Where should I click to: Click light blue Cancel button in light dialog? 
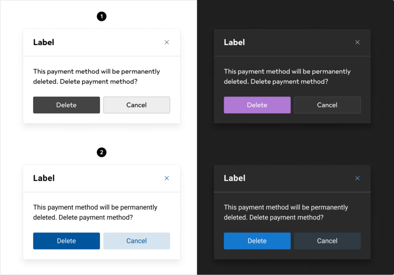136,241
